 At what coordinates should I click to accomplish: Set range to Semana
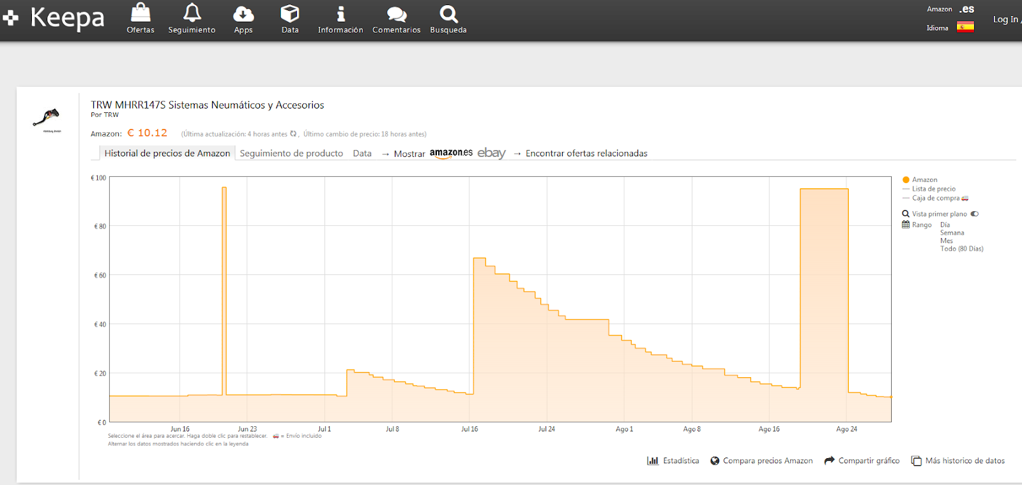[952, 233]
